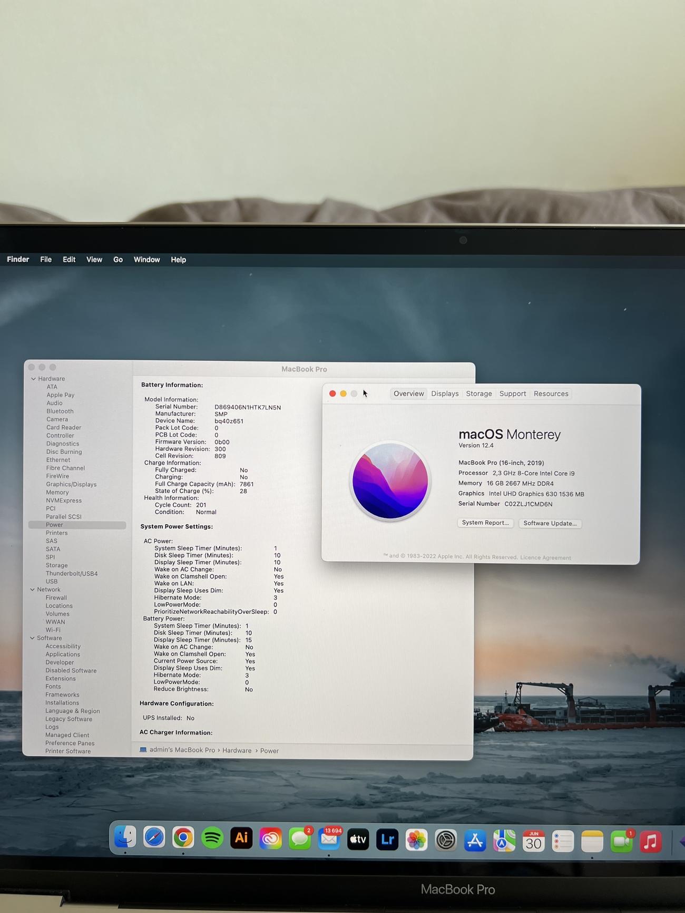Screen dimensions: 685x913
Task: Select Printer Software in the sidebar
Action: click(x=68, y=751)
